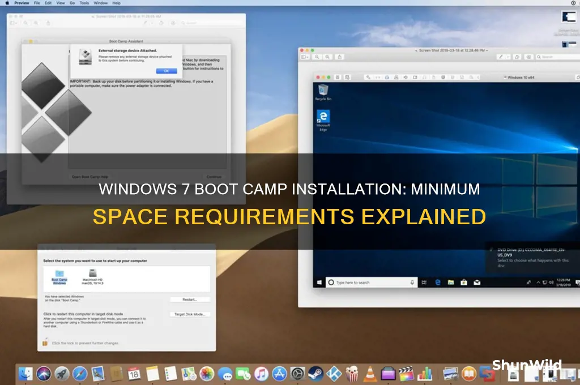Click the Windows 10 x64 VM title

tap(519, 78)
